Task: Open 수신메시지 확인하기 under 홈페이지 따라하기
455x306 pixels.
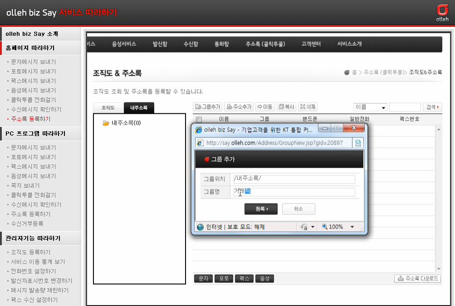Action: pos(36,109)
